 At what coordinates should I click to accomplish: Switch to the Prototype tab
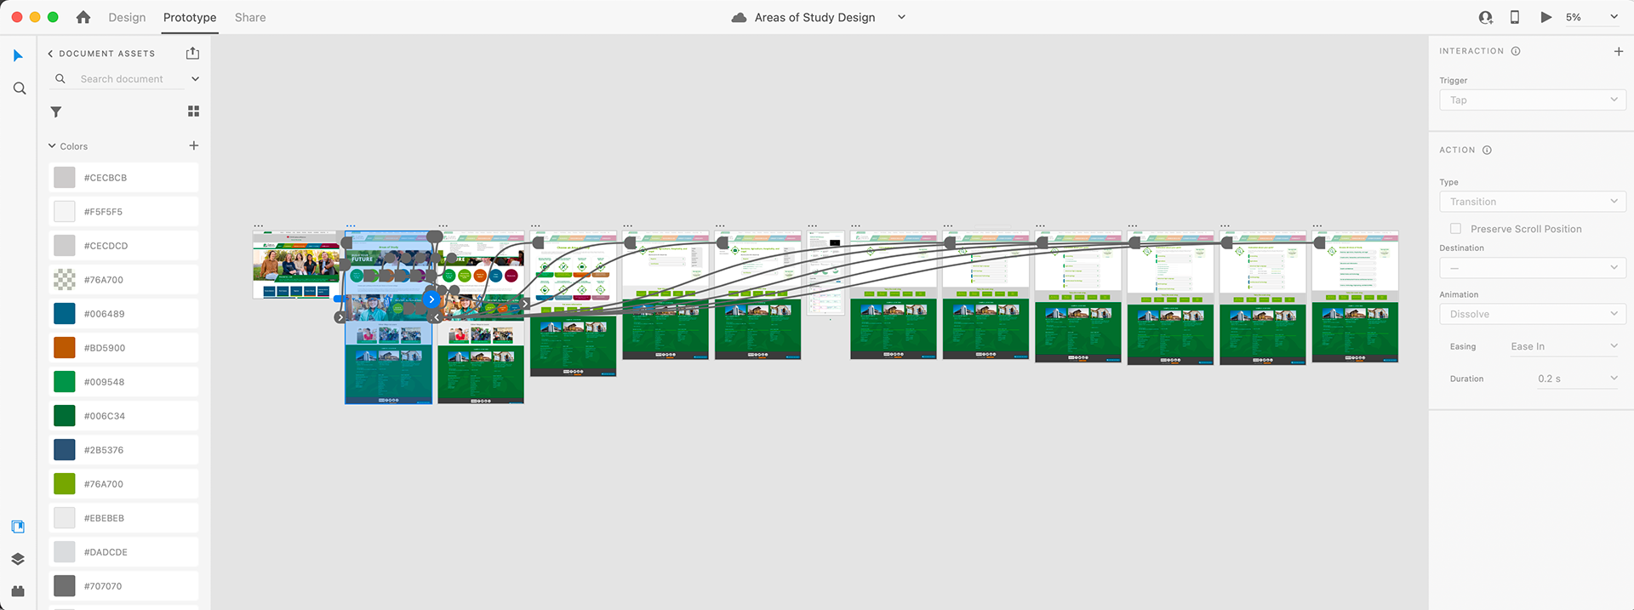pyautogui.click(x=190, y=17)
